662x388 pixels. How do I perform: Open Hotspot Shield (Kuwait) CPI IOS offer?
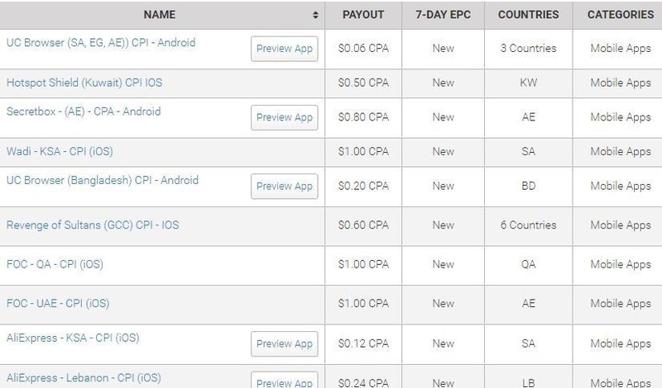[x=84, y=83]
